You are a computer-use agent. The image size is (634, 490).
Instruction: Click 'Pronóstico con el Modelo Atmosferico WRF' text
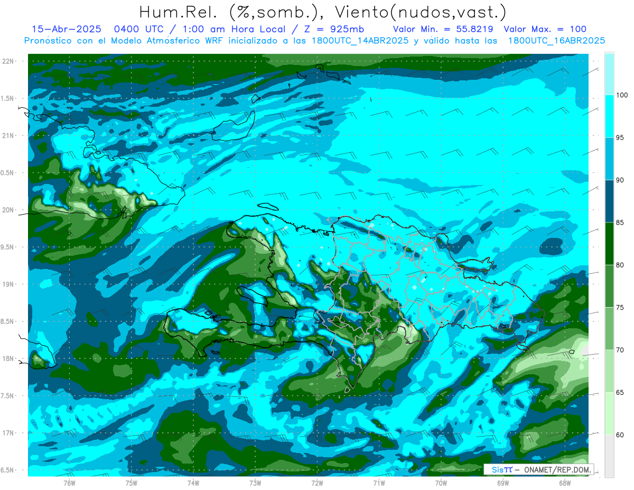click(125, 40)
